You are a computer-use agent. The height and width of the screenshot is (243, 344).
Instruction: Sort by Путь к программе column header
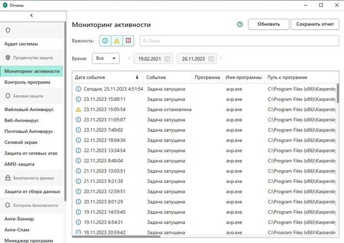pyautogui.click(x=300, y=77)
